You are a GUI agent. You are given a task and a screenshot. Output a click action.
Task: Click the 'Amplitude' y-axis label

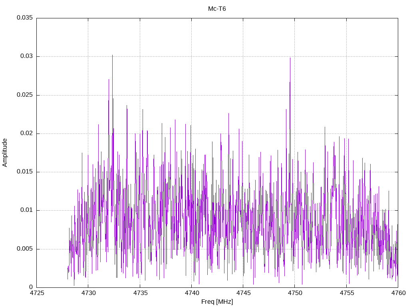pos(5,153)
